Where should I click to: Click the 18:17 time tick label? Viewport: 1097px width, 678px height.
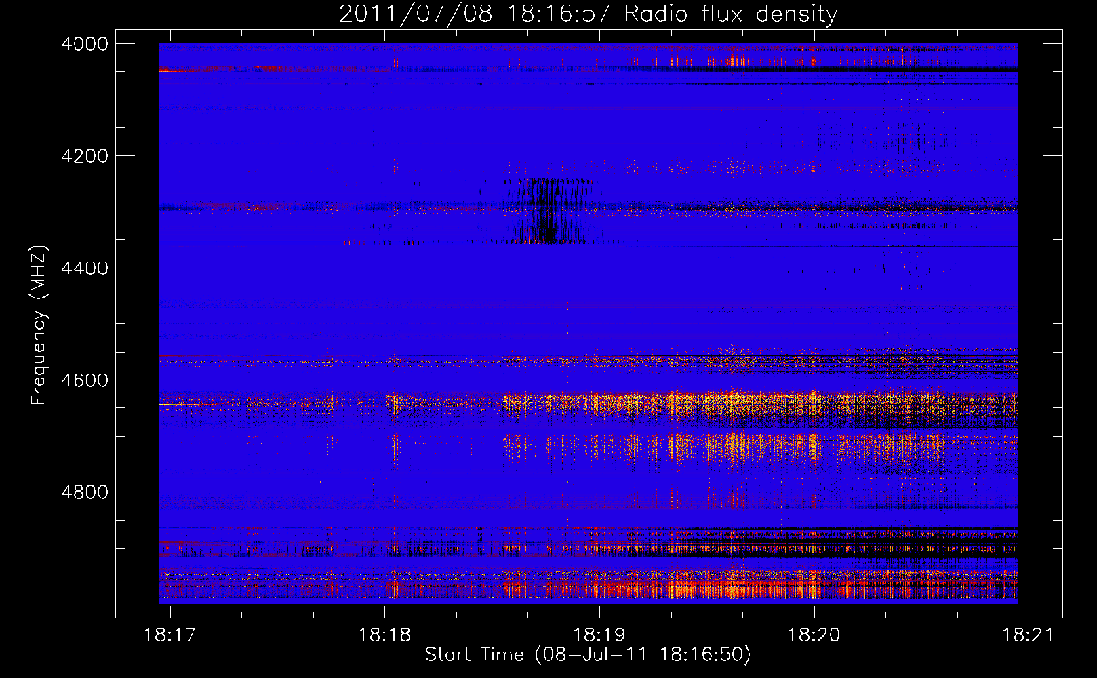coord(170,635)
